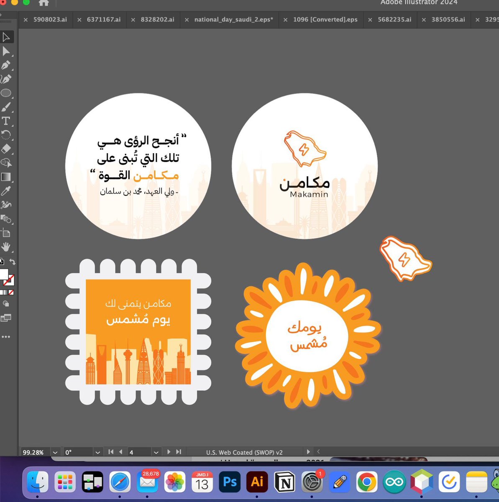The image size is (499, 502).
Task: Go to the Illustrator Home screen
Action: 44,3
